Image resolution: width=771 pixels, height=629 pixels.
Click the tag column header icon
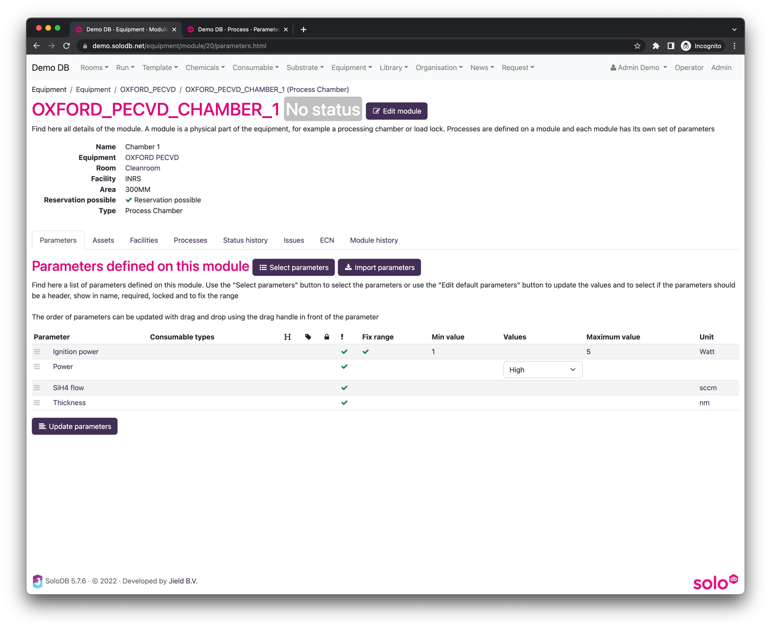(308, 337)
